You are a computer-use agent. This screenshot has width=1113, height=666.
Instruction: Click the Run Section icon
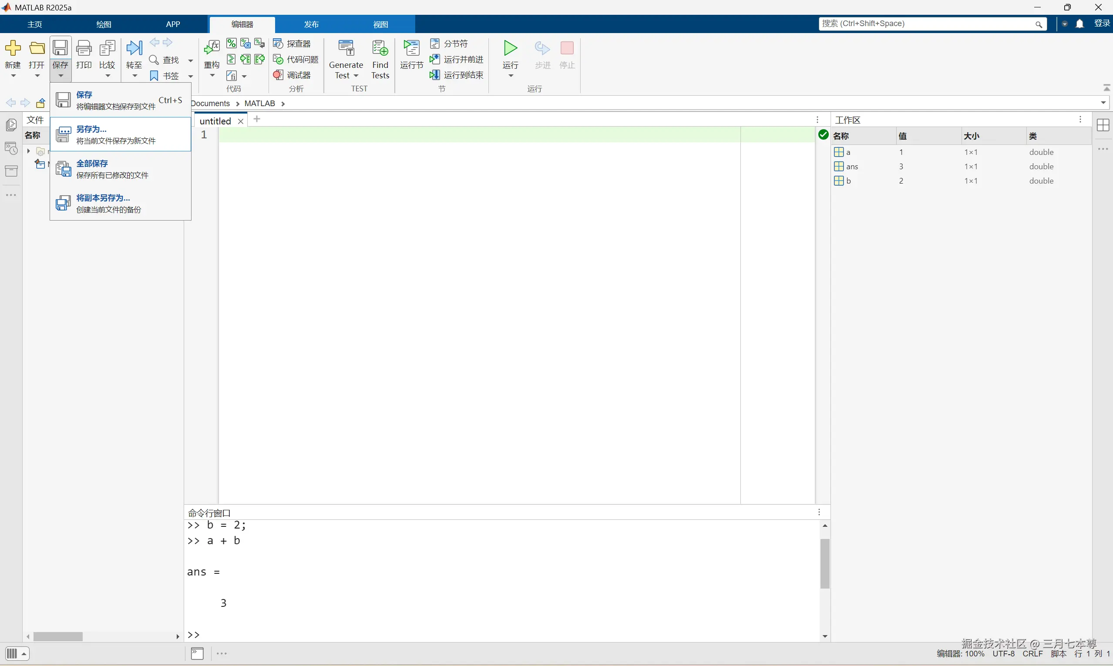411,48
